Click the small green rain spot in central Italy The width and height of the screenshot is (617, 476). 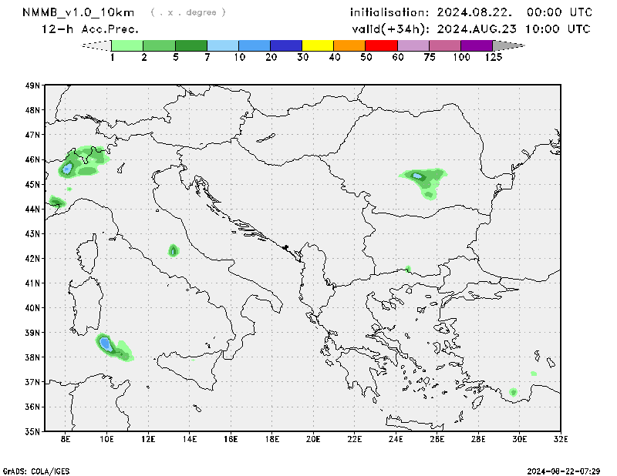coord(174,250)
